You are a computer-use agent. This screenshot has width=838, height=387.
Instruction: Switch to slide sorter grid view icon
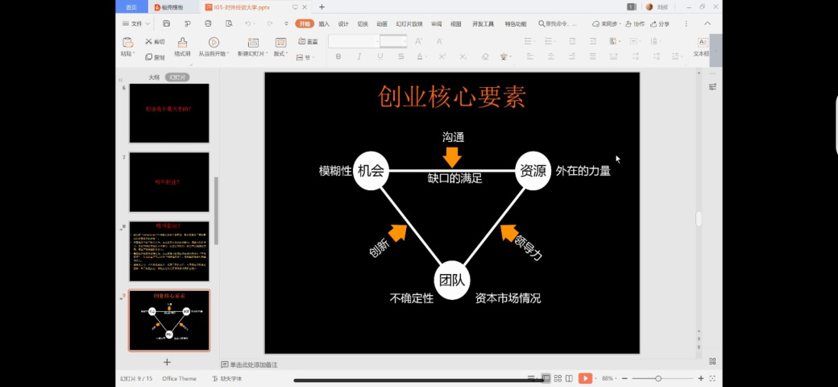coord(558,378)
